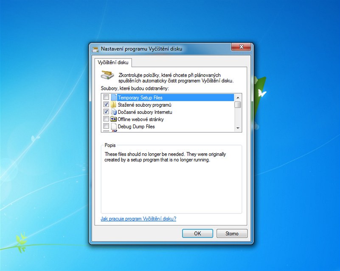Open the Jak pracuje program Vyčištění disku link
Screen dimensions: 340x271
click(138, 219)
